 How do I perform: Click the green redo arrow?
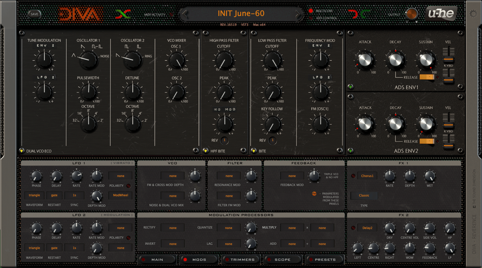click(365, 14)
